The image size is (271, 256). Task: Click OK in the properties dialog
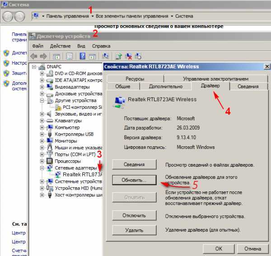tap(219, 249)
